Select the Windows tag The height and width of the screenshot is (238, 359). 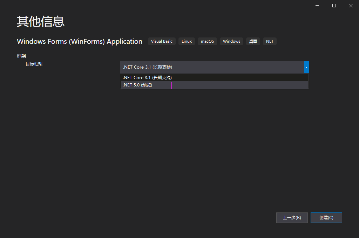pyautogui.click(x=231, y=41)
